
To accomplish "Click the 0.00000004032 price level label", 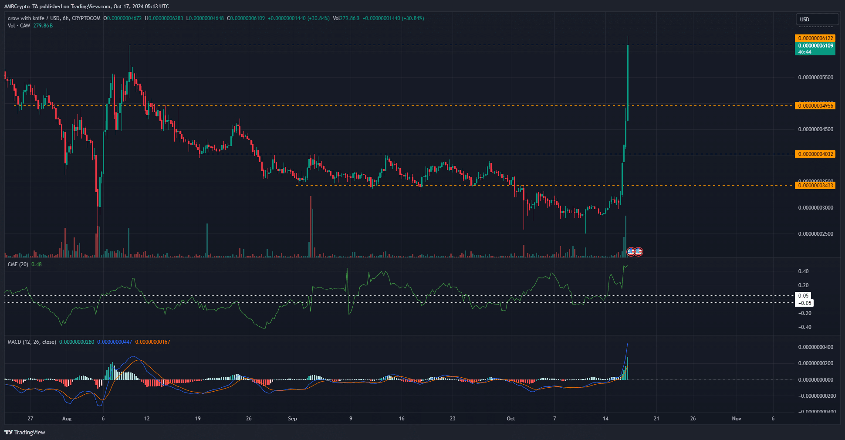I will point(815,154).
